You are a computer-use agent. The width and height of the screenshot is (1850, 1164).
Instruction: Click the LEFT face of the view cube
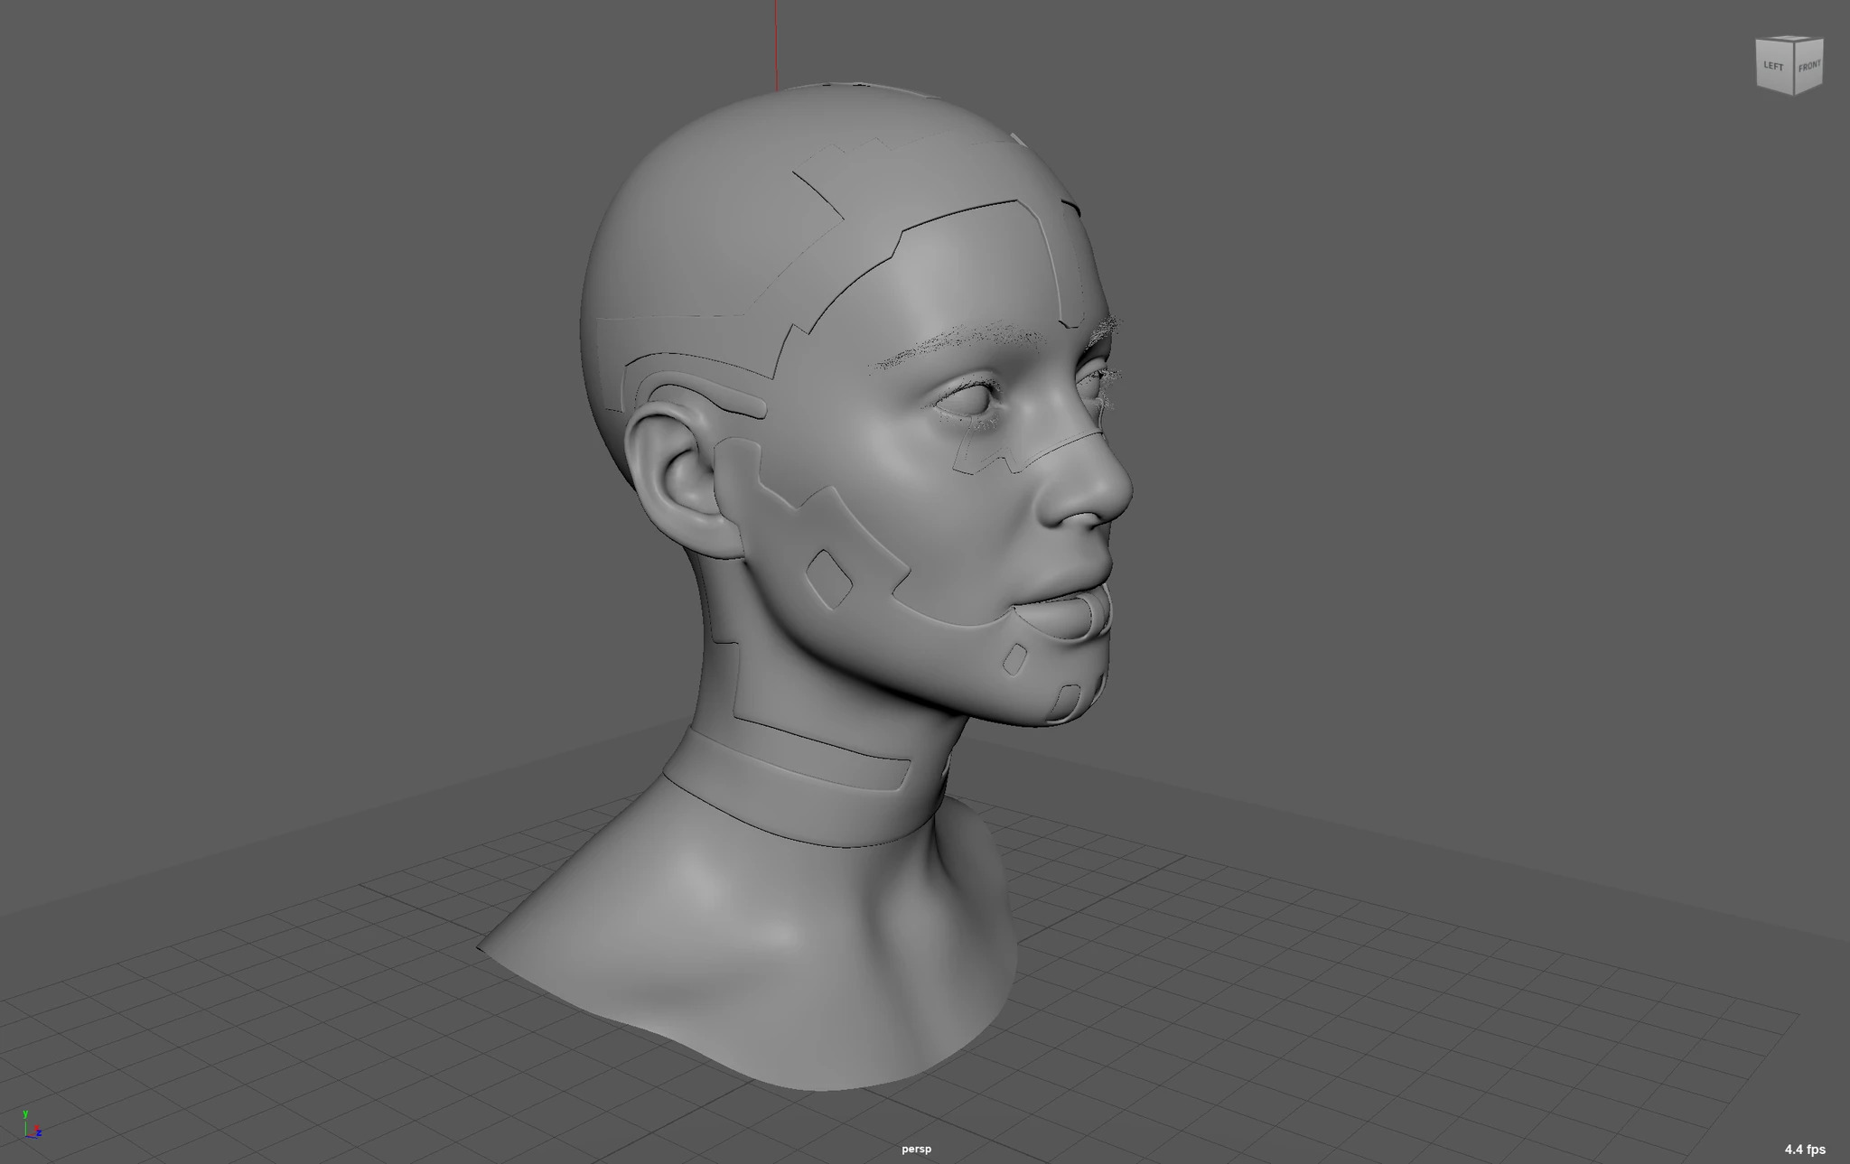pos(1773,66)
